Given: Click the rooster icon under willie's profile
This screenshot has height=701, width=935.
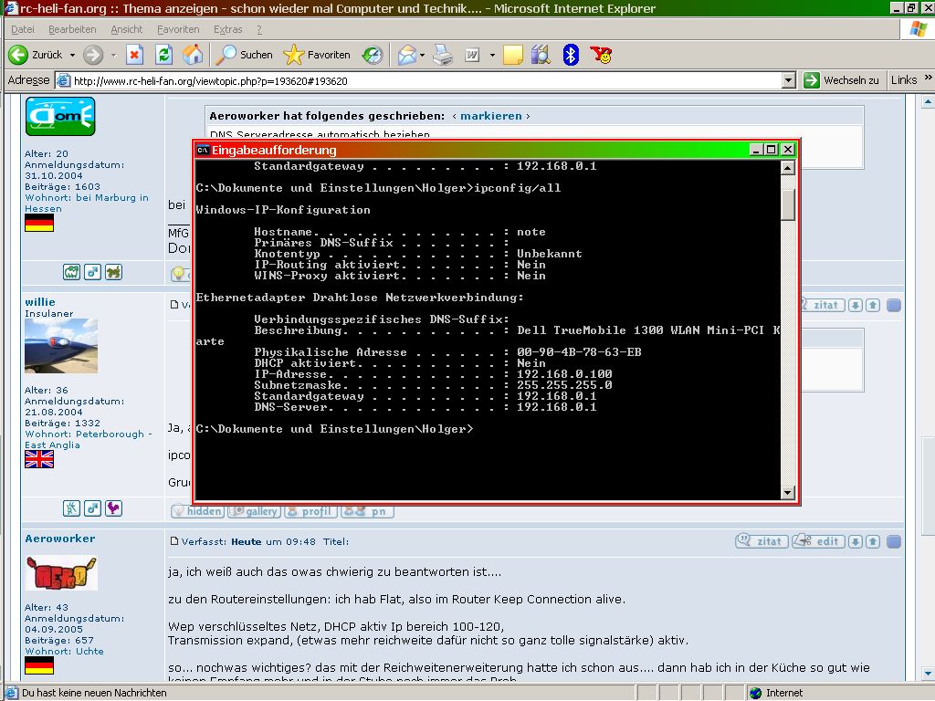Looking at the screenshot, I should 114,508.
